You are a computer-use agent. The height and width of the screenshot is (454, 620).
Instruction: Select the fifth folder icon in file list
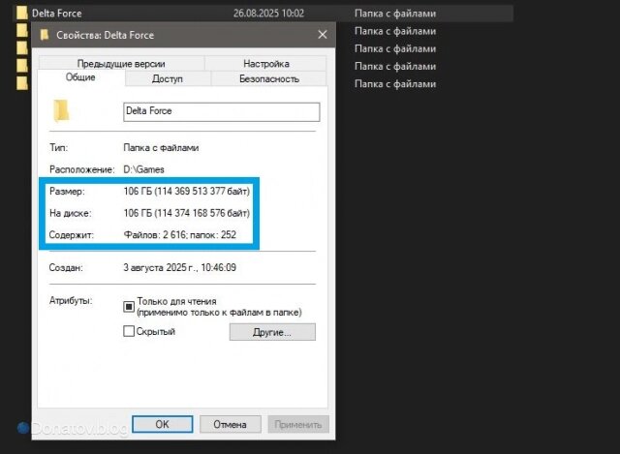pyautogui.click(x=21, y=83)
